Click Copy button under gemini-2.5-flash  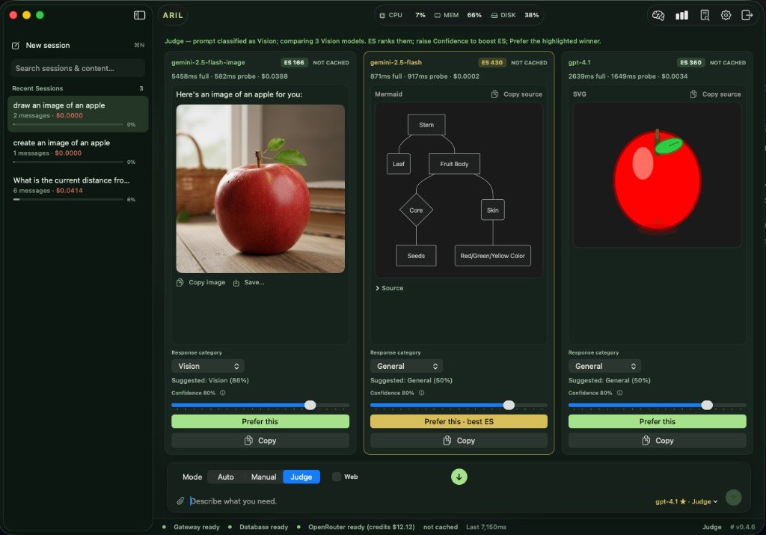pos(459,440)
